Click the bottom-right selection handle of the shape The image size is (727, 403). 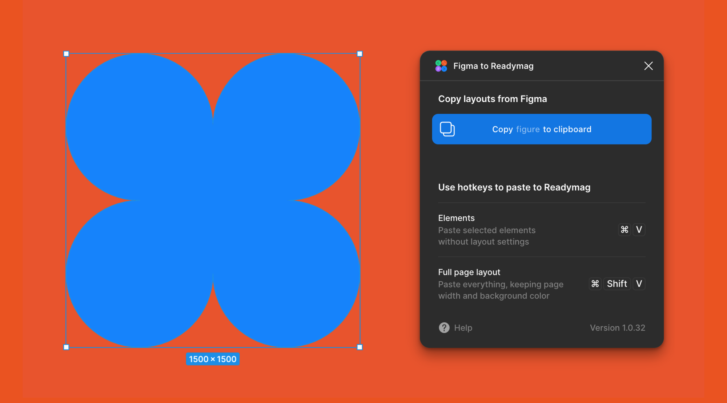pos(359,347)
